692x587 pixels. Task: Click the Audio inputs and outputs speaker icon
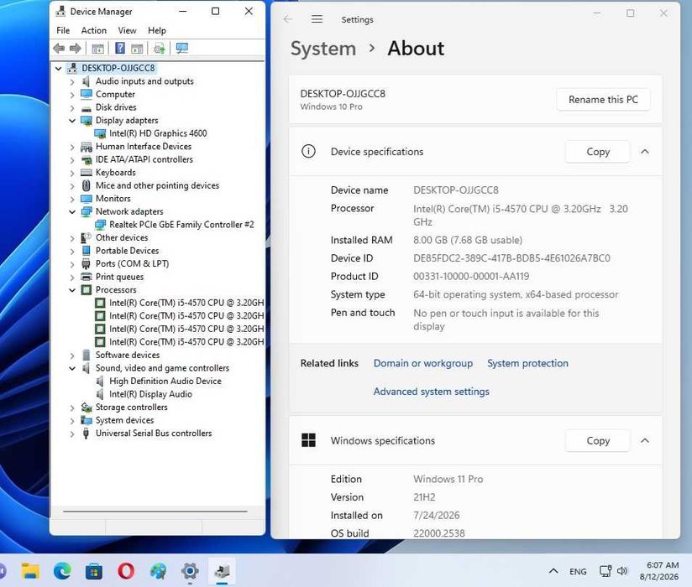pos(86,81)
